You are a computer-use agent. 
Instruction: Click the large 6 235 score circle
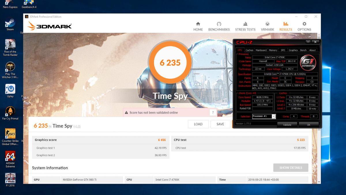(x=170, y=63)
